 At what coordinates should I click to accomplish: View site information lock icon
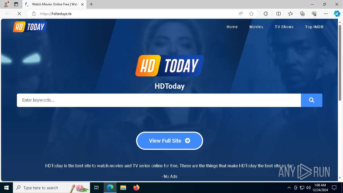pyautogui.click(x=34, y=14)
